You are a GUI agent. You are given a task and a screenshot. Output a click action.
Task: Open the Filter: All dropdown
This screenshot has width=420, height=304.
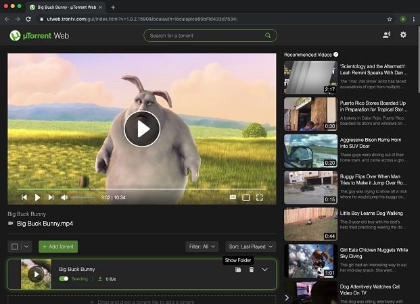click(x=202, y=247)
